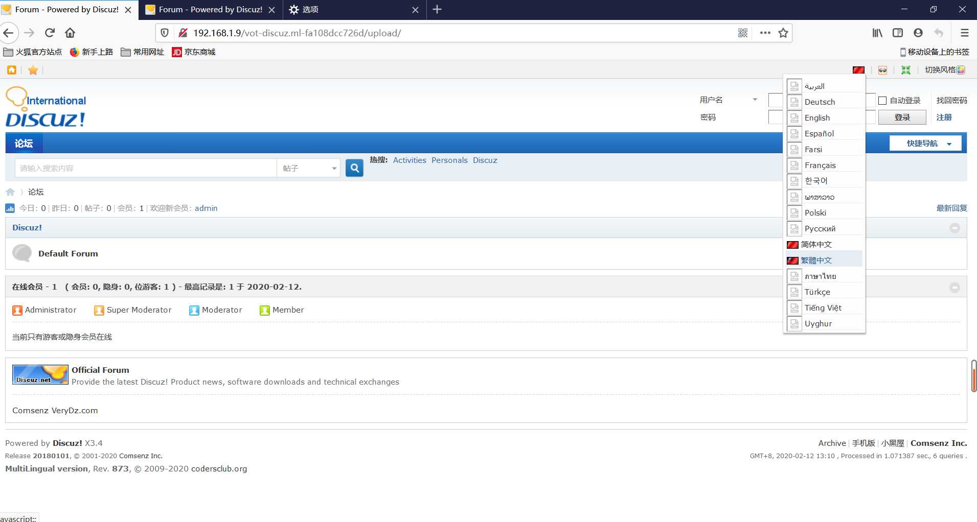The width and height of the screenshot is (977, 522).
Task: Open a new browser tab
Action: pos(437,9)
